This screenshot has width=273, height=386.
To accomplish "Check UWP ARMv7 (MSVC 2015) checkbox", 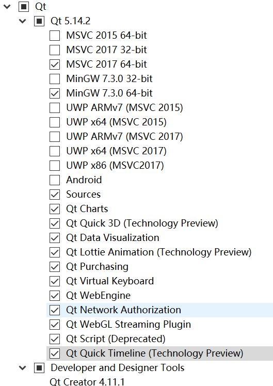I will 55,108.
